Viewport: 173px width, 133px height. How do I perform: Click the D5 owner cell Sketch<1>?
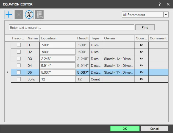tap(119, 72)
